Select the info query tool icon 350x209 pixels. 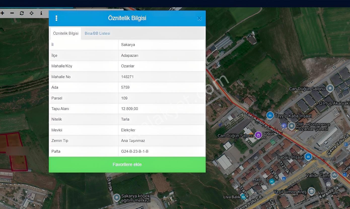41,13
